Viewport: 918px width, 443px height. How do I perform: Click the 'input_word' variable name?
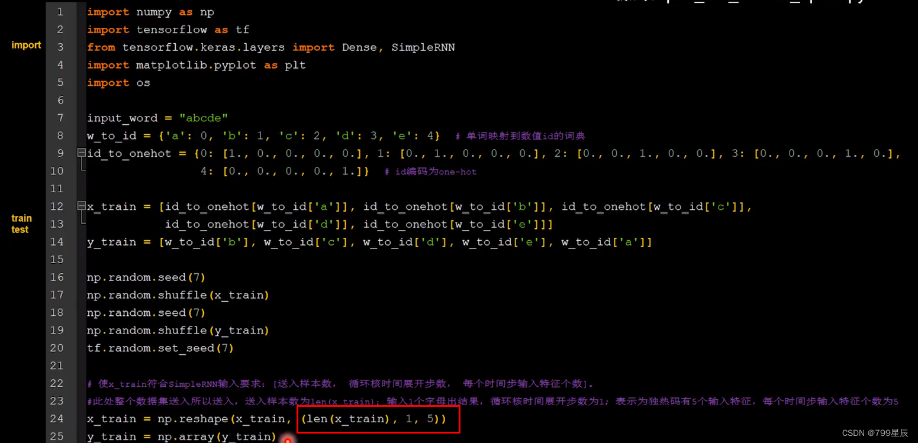[x=123, y=118]
